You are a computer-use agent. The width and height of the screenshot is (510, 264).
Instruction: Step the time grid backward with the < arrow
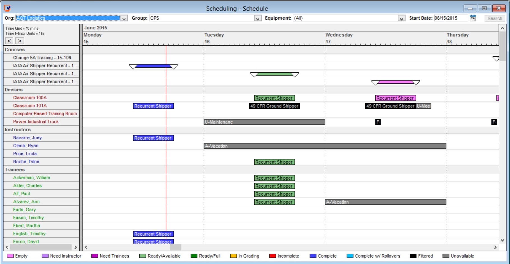point(9,41)
